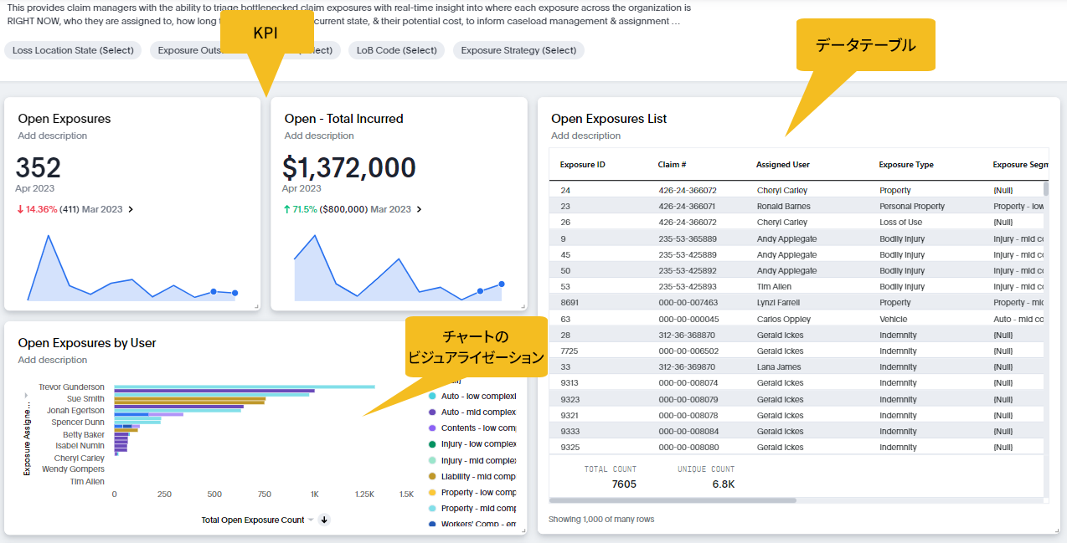Click the sort arrow beside Total Open Exposure Count

[324, 520]
